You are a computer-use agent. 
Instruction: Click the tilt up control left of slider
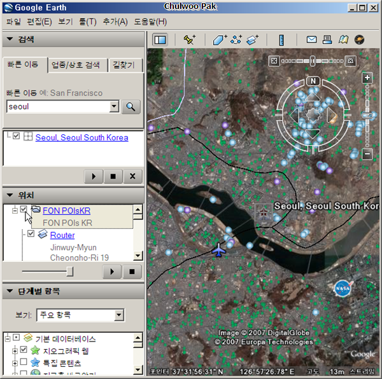[x=274, y=61]
